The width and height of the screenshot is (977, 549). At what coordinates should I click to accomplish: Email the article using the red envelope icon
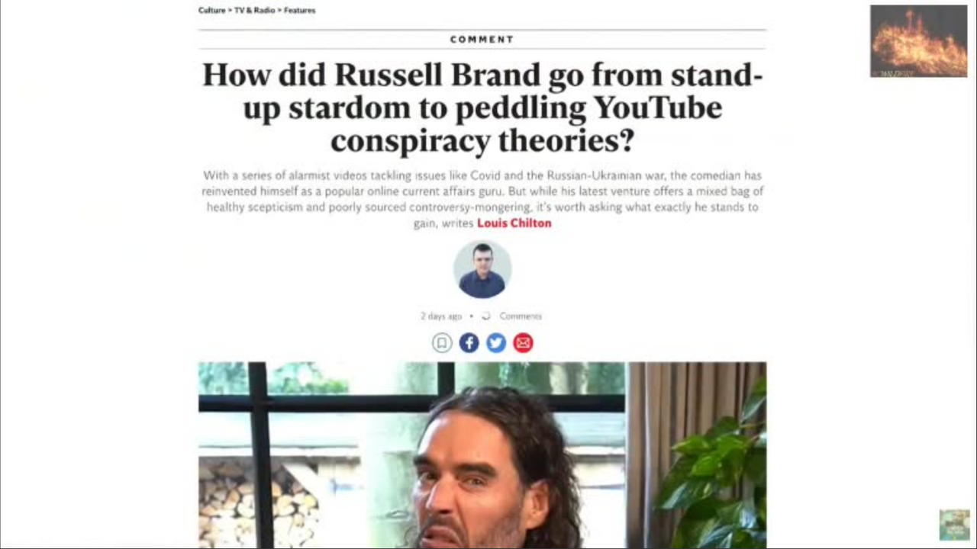[x=523, y=343]
